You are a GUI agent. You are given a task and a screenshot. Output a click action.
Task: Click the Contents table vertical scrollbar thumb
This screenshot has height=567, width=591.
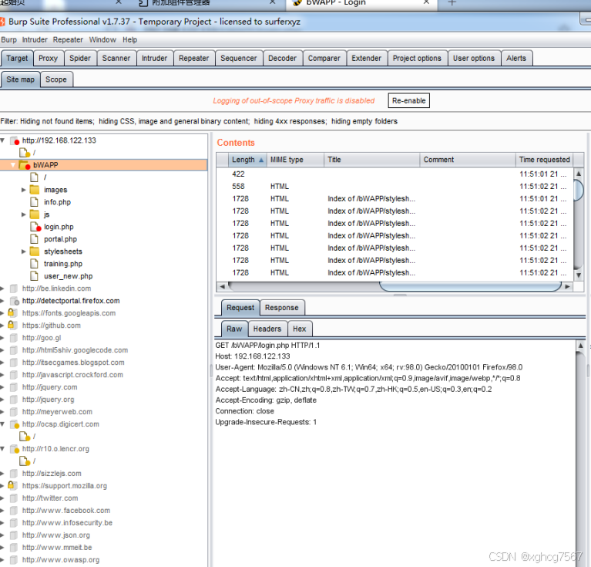pyautogui.click(x=579, y=191)
